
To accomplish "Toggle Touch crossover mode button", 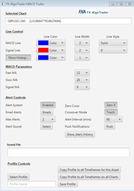I will 111,112.
